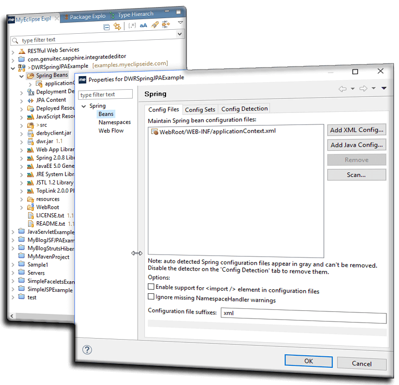Open the Config Detection tab
This screenshot has height=385, width=399.
point(244,109)
